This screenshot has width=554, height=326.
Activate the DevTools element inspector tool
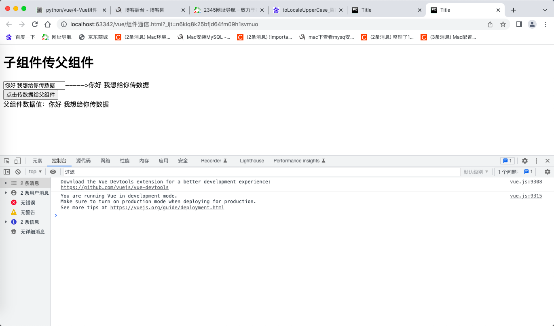coord(7,161)
